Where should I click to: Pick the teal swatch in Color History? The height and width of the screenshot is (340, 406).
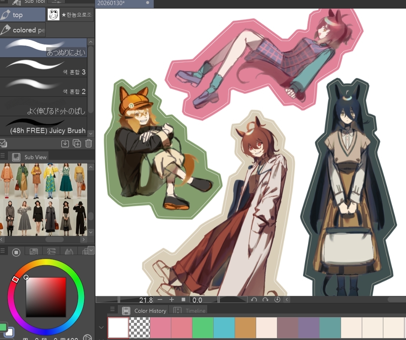tap(330, 327)
